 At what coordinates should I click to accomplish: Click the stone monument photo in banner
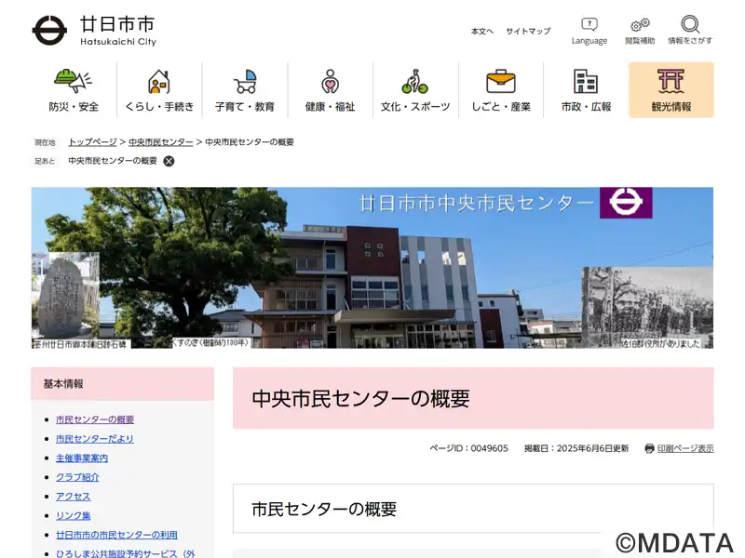coord(65,296)
